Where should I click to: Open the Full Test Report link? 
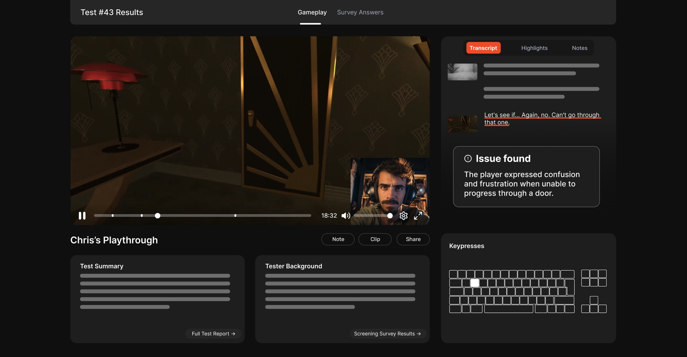click(x=213, y=334)
